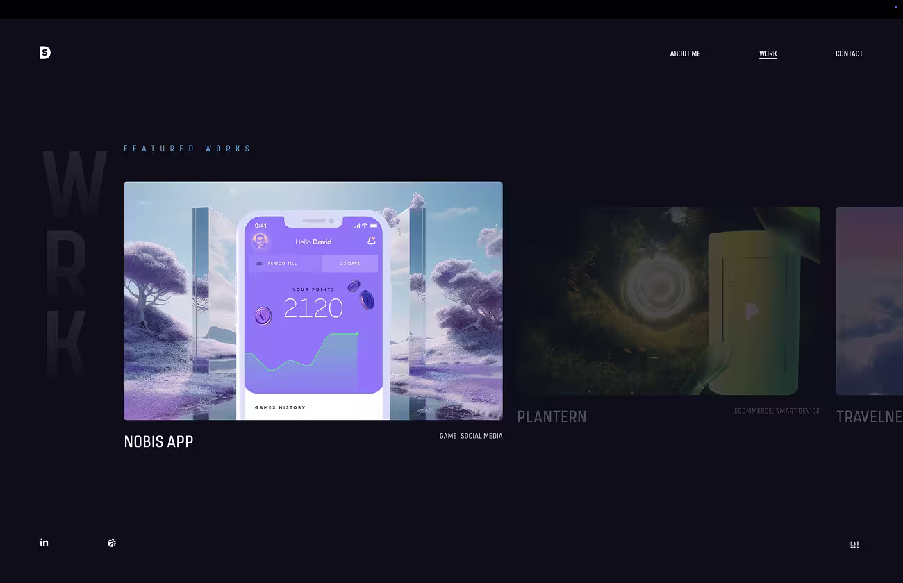
Task: Click the NOBIS APP project title
Action: pos(158,441)
